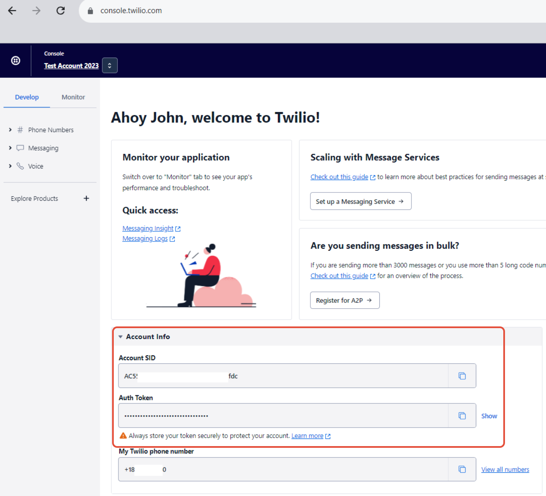546x496 pixels.
Task: Show the hidden Auth Token
Action: pyautogui.click(x=489, y=416)
